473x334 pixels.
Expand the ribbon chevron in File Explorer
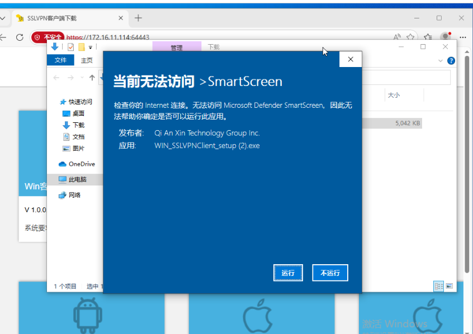tap(441, 60)
